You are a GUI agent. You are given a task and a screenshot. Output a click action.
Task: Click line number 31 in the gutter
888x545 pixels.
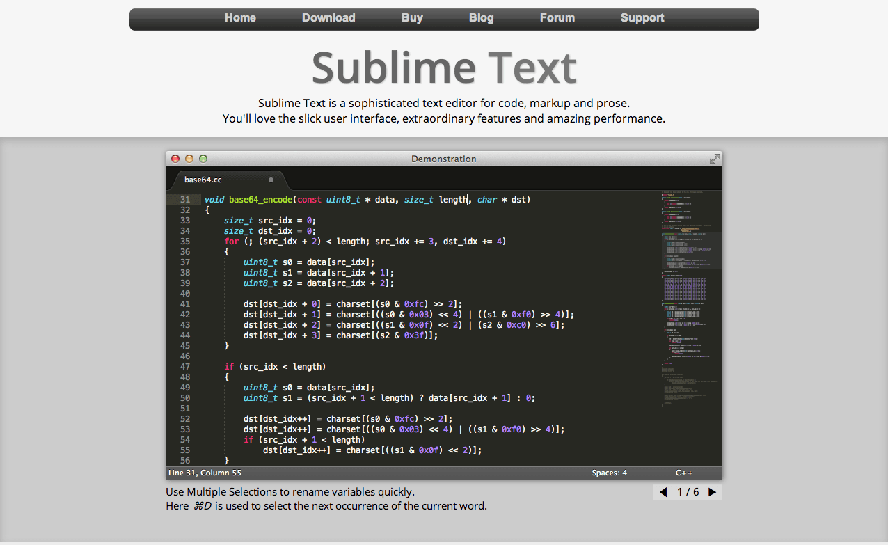(x=184, y=200)
